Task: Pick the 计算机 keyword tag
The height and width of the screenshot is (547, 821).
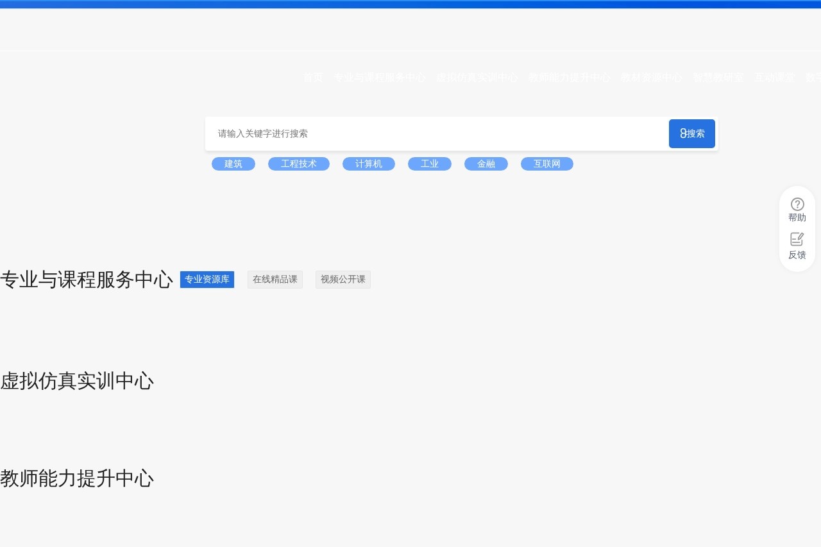Action: 369,164
